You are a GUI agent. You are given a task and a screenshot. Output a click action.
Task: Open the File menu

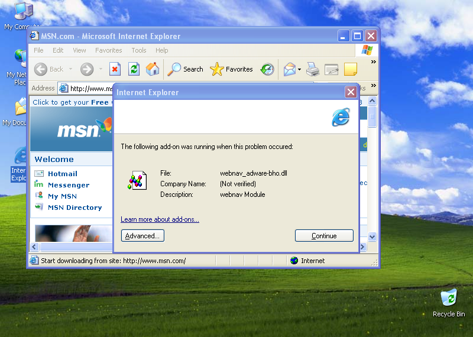coord(38,50)
